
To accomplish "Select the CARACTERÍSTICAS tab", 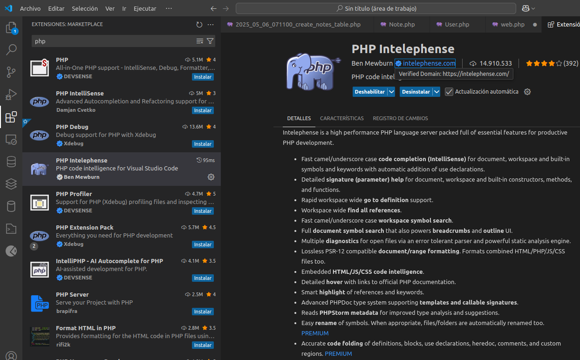I will tap(342, 118).
